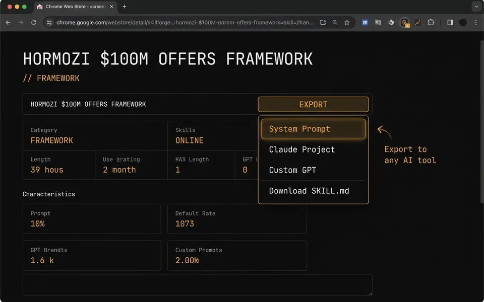Reload the page with the refresh icon

click(x=34, y=23)
